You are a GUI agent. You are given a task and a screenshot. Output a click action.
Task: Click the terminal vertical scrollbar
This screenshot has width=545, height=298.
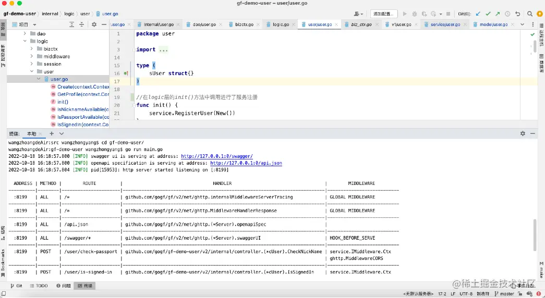click(x=535, y=235)
